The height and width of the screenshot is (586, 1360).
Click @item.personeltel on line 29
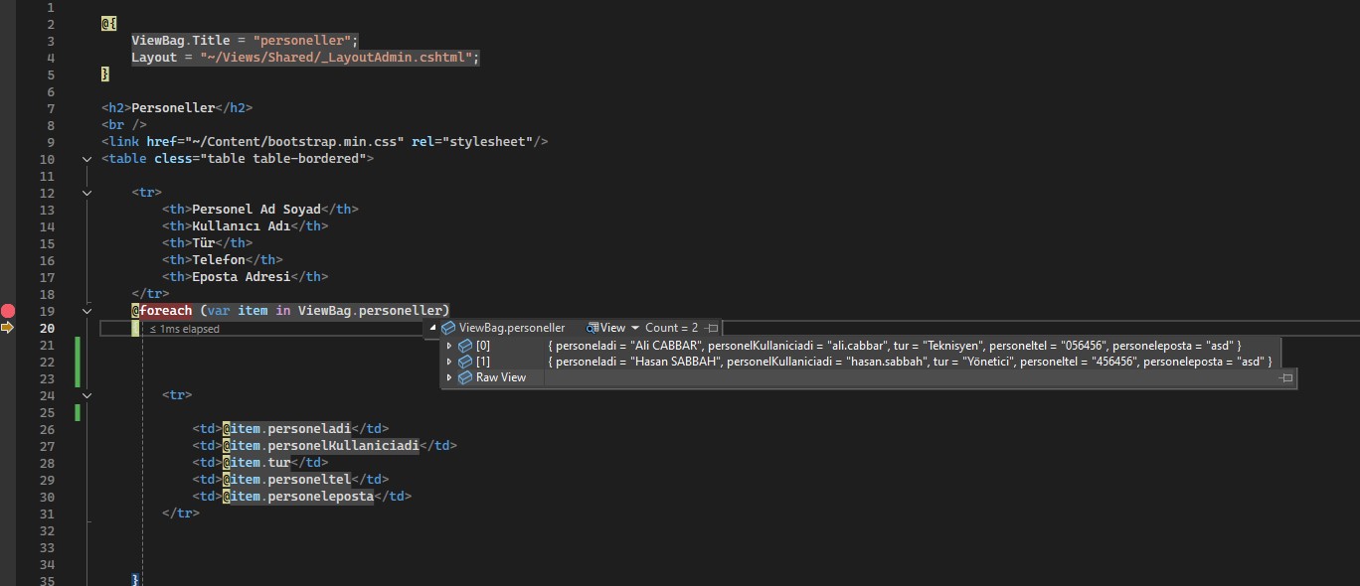pos(287,480)
